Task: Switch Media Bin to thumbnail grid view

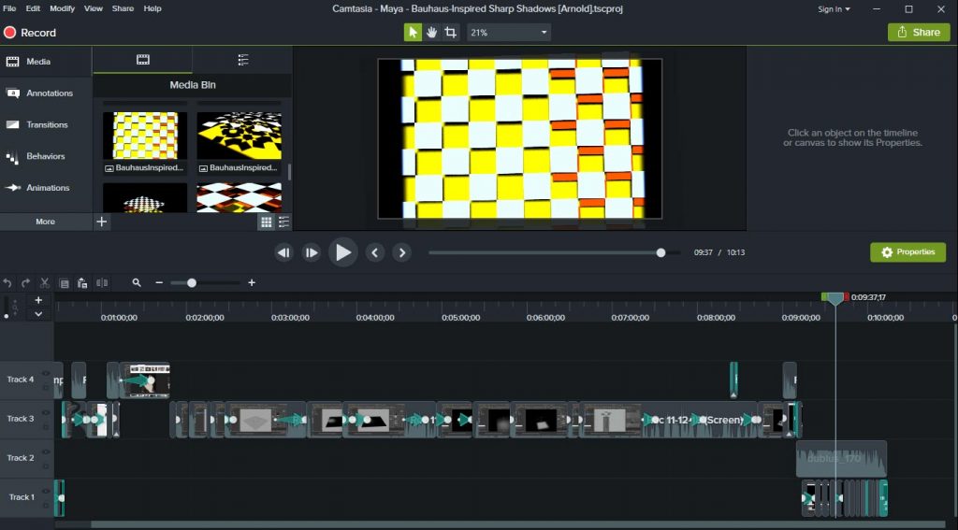Action: pos(267,222)
